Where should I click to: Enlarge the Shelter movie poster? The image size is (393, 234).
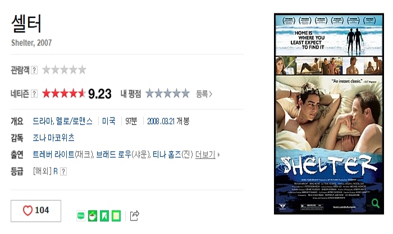pyautogui.click(x=329, y=114)
